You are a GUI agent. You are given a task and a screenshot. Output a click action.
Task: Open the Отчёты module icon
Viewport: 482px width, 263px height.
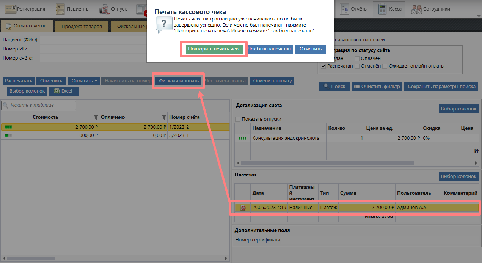(344, 9)
